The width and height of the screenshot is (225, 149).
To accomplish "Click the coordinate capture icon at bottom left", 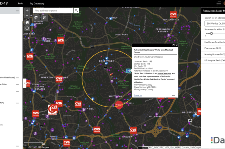I will point(26,147).
